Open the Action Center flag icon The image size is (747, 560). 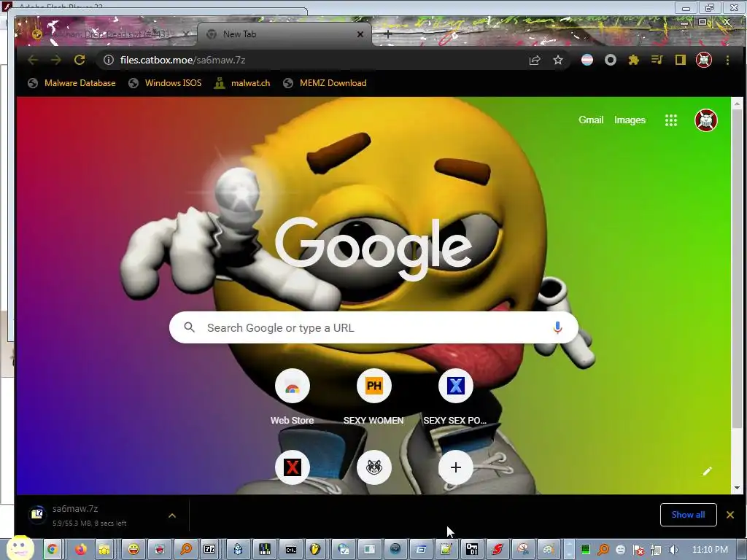pyautogui.click(x=638, y=550)
